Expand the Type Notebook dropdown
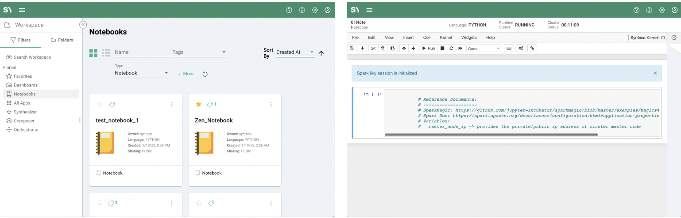Image resolution: width=681 pixels, height=218 pixels. 142,73
